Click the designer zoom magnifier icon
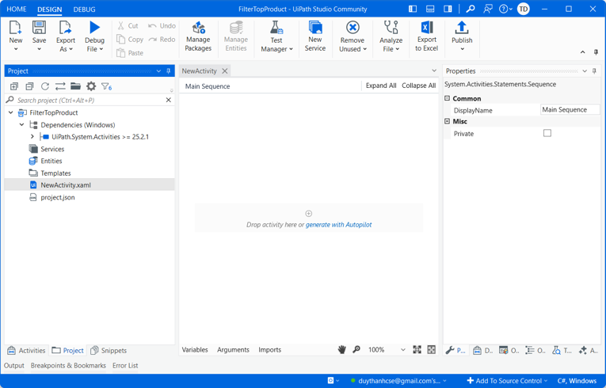 click(x=356, y=350)
